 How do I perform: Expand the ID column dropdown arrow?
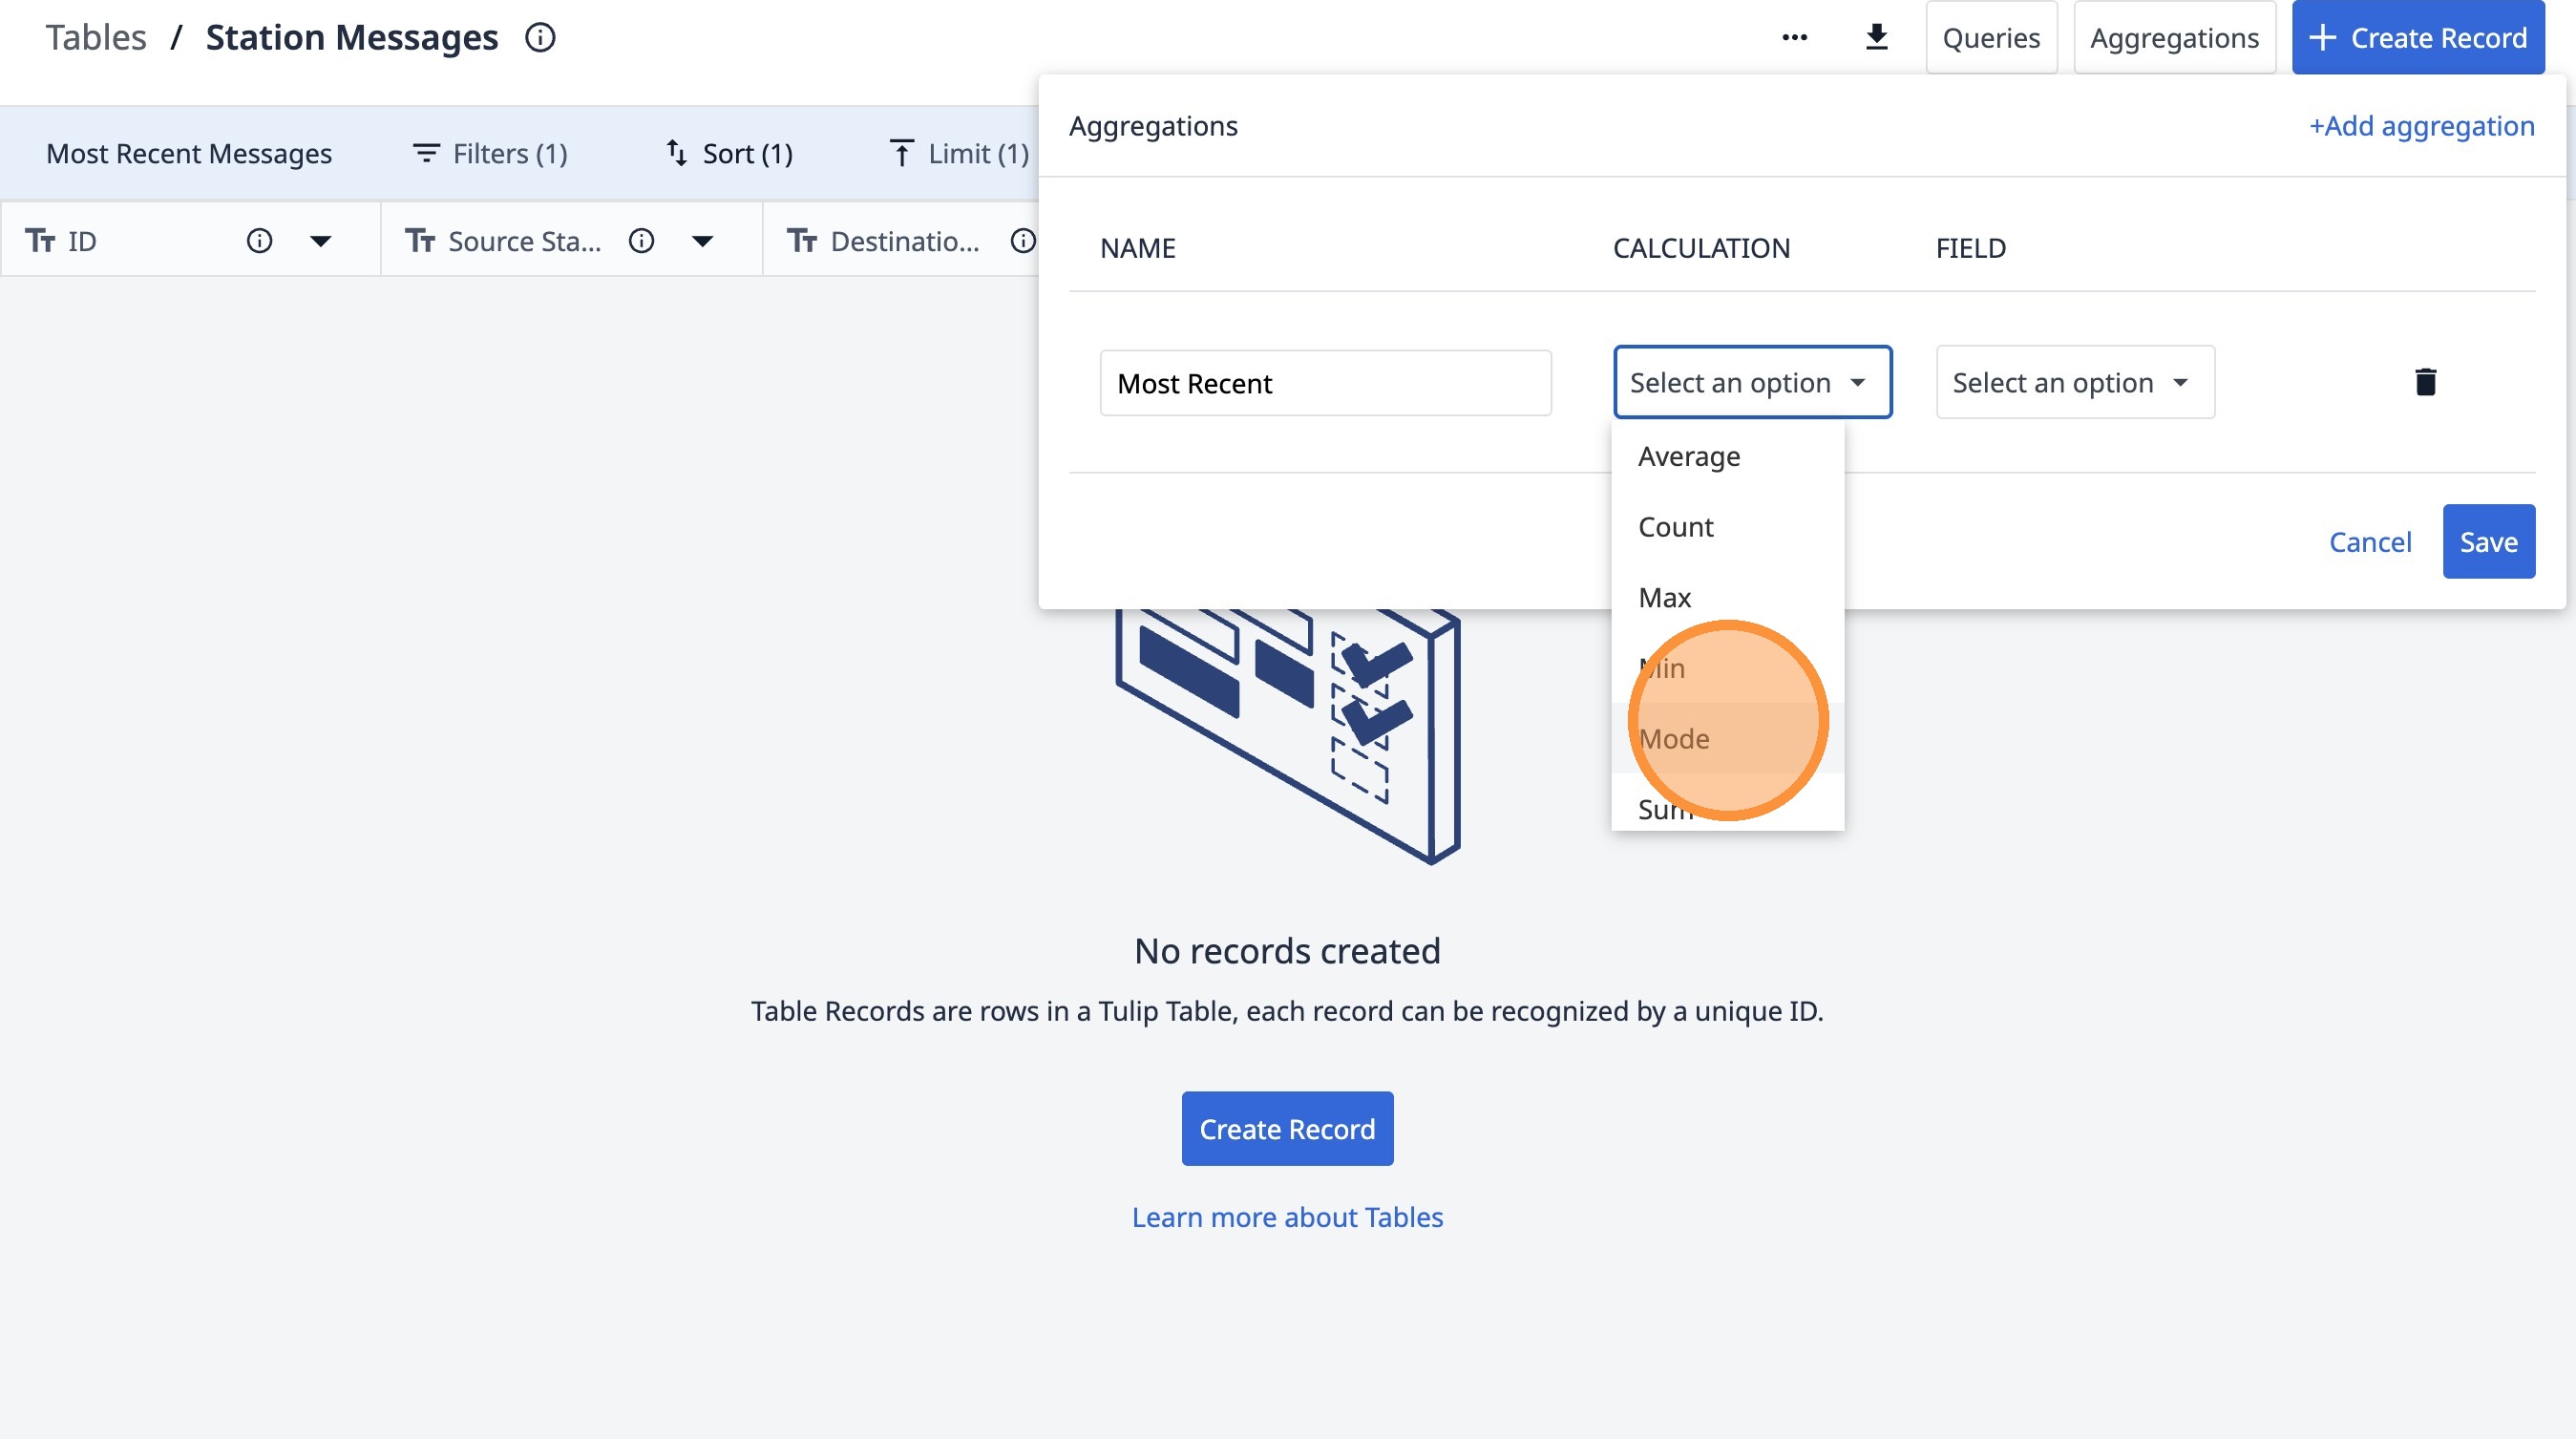pyautogui.click(x=320, y=241)
